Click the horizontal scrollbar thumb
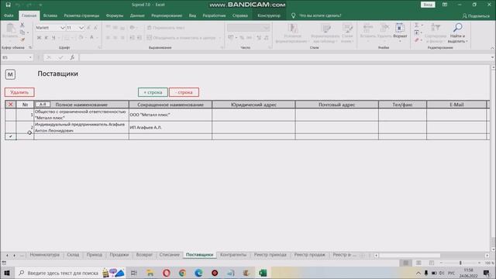This screenshot has width=496, height=279. coord(410,255)
